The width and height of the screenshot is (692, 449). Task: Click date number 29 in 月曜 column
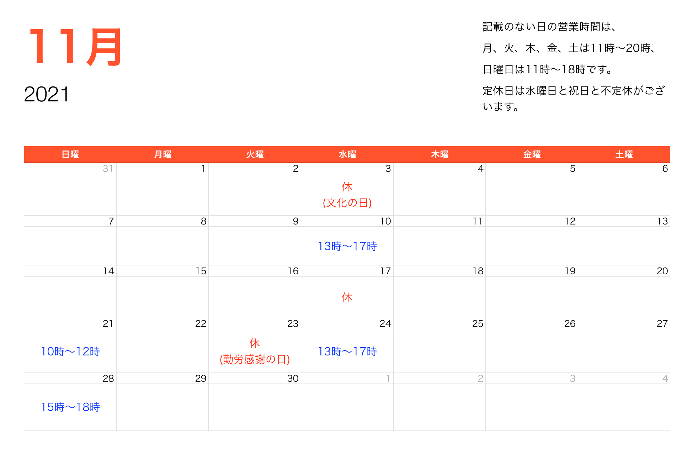tap(201, 379)
